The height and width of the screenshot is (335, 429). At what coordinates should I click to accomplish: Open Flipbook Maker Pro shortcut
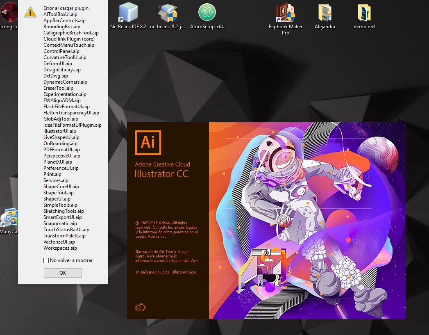[x=285, y=18]
